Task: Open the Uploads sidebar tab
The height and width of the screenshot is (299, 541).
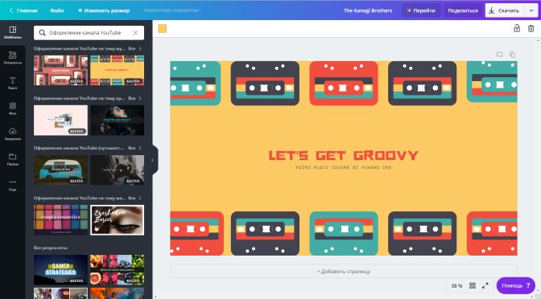Action: 12,133
